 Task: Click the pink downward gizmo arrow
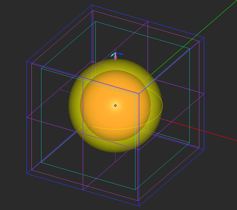coord(116,57)
